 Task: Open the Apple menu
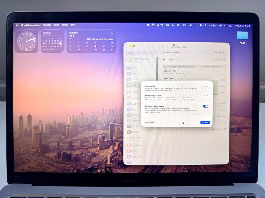coord(17,25)
